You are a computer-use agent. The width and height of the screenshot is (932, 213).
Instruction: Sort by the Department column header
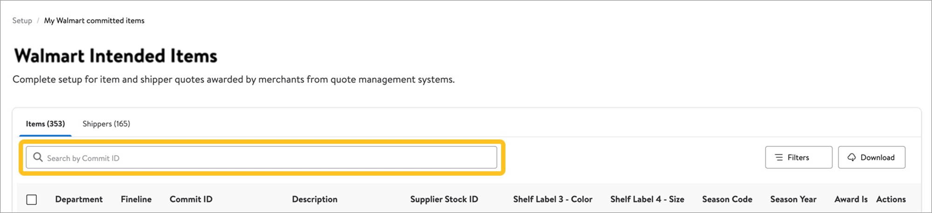(x=79, y=199)
